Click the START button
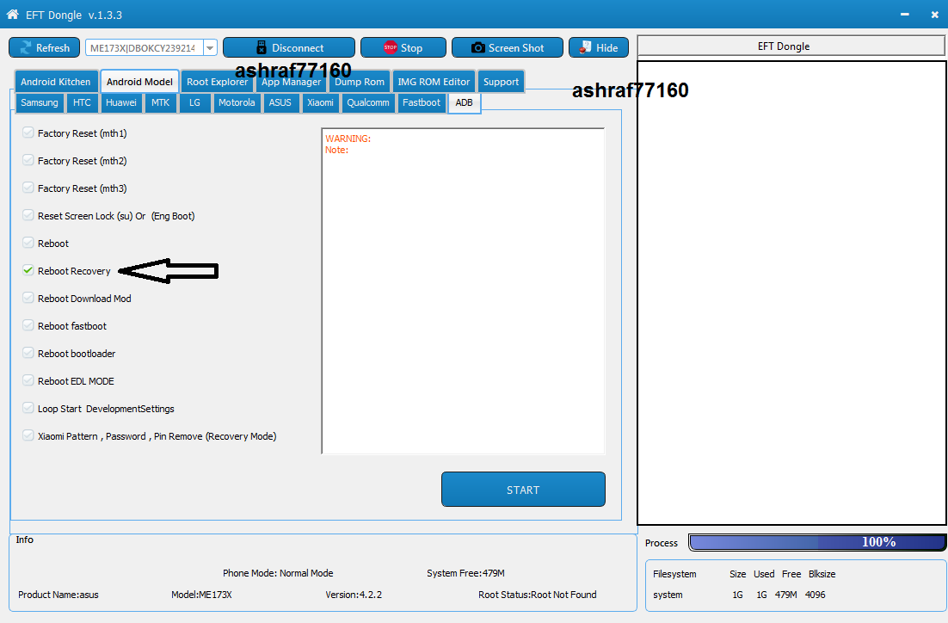 (x=523, y=490)
